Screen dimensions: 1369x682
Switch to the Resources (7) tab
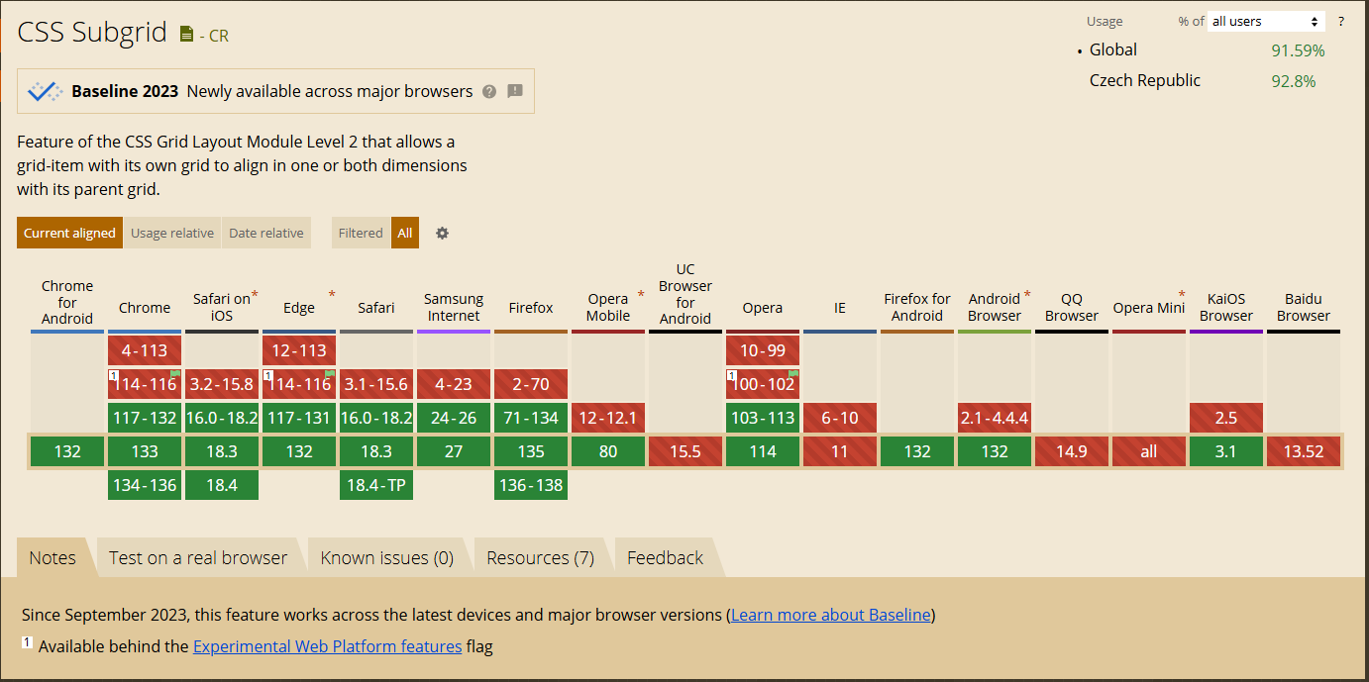(x=540, y=556)
